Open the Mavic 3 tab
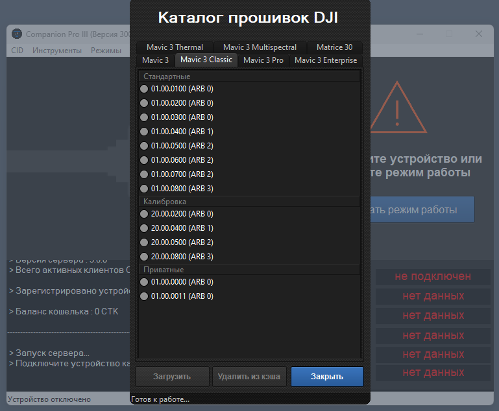This screenshot has height=411, width=499. click(x=155, y=60)
